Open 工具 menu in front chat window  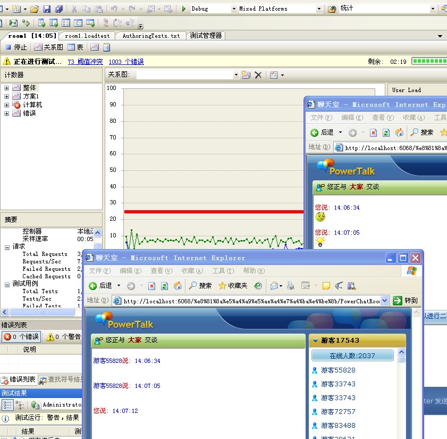(x=223, y=271)
